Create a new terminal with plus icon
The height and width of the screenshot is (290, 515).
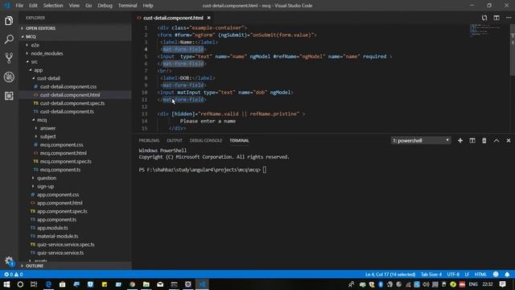point(460,141)
